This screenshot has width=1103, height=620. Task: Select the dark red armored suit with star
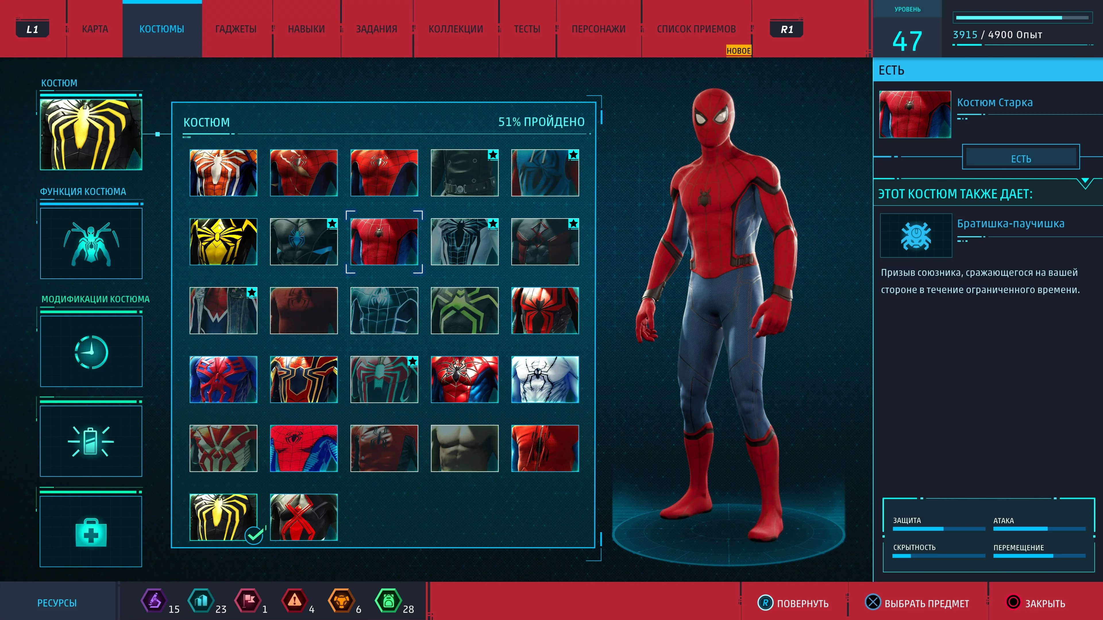(545, 242)
